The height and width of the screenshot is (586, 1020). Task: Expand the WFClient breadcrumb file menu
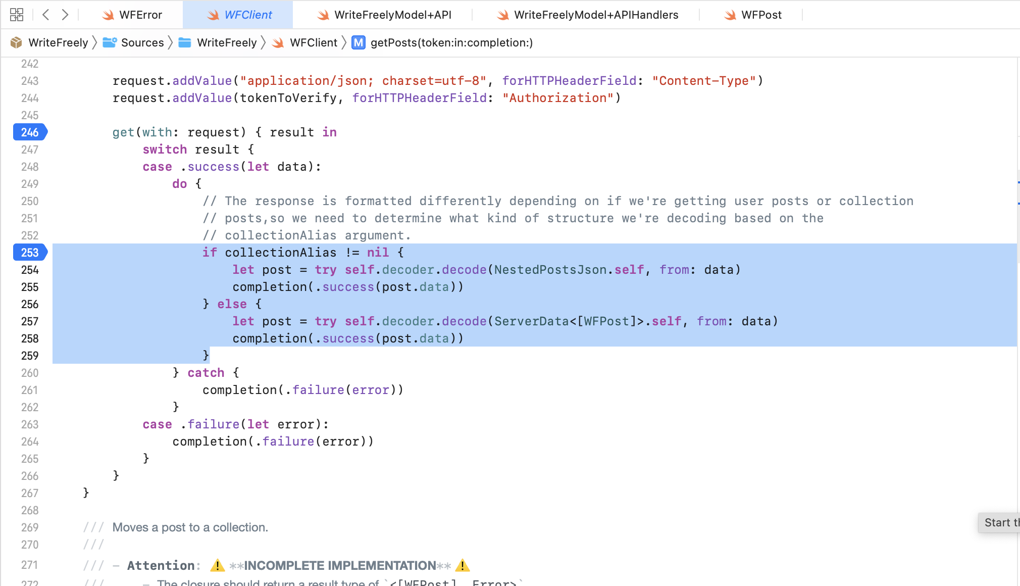313,42
